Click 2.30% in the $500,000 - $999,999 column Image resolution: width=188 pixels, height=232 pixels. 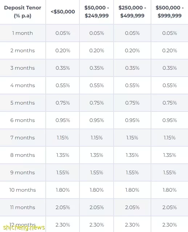tap(169, 225)
